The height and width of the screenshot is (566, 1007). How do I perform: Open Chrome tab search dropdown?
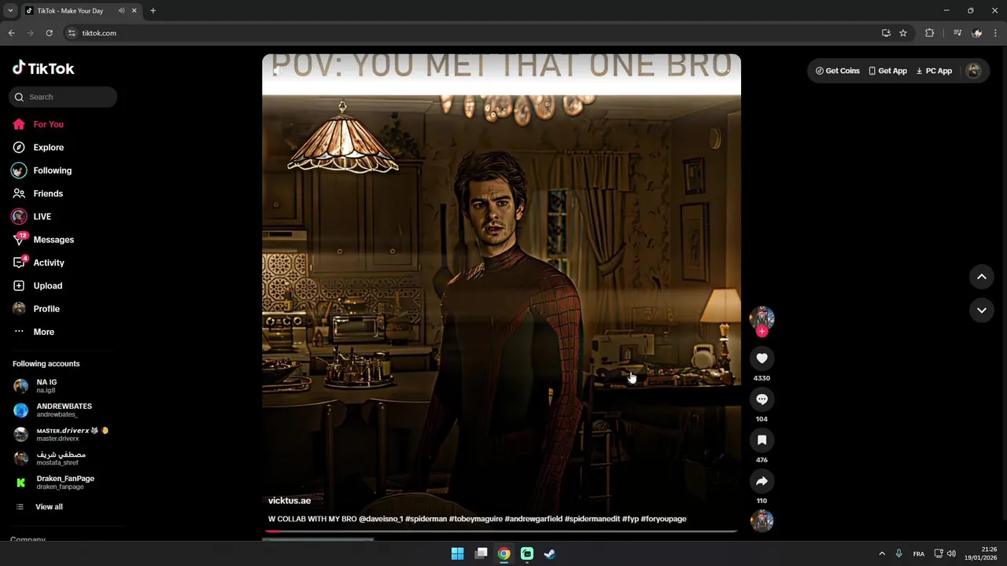coord(10,11)
